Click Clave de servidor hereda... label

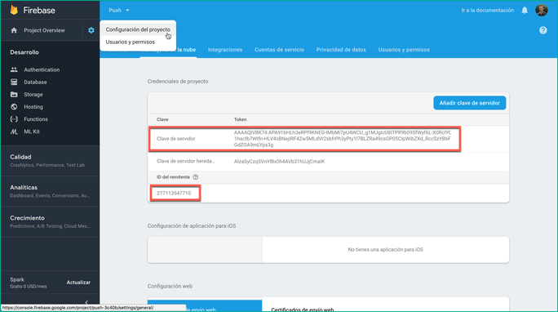click(x=185, y=161)
